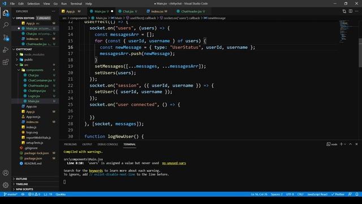Open Login.jsx in the file tree
Screen dimensions: 362x204
[35, 96]
